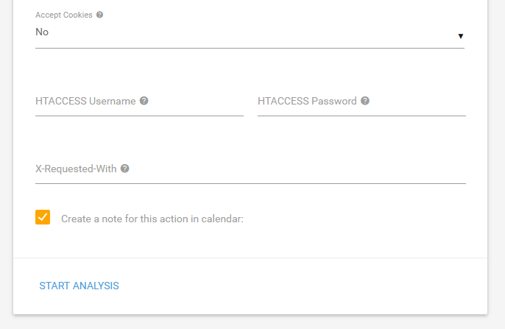
Task: Click the 'HTACCESS Username' label text
Action: pyautogui.click(x=85, y=102)
